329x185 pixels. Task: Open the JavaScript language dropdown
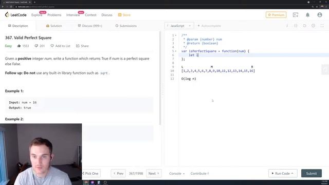(179, 26)
